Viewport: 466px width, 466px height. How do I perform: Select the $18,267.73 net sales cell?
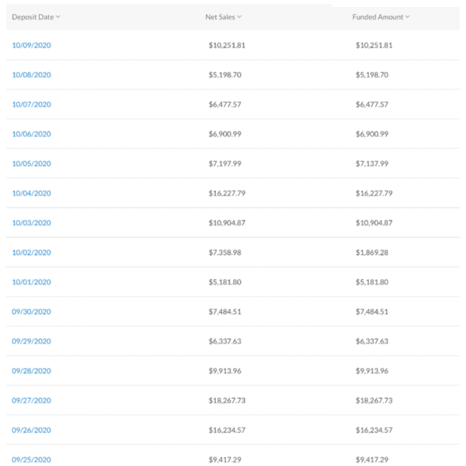tap(227, 401)
